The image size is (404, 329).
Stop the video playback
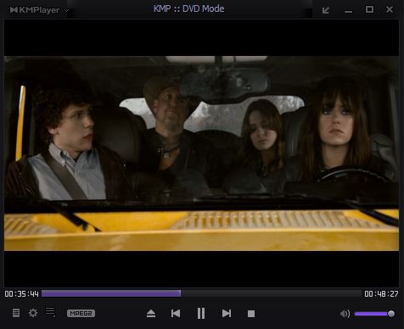[251, 314]
